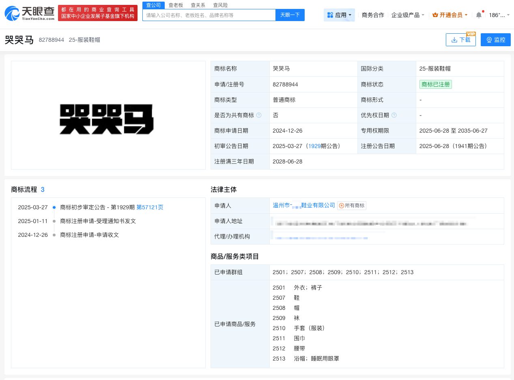Switch to the 查老板 tab

tap(176, 5)
